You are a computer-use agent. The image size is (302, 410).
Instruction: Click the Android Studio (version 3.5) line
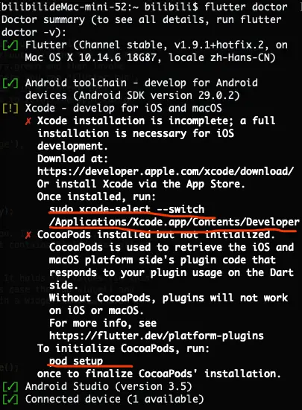(x=108, y=386)
